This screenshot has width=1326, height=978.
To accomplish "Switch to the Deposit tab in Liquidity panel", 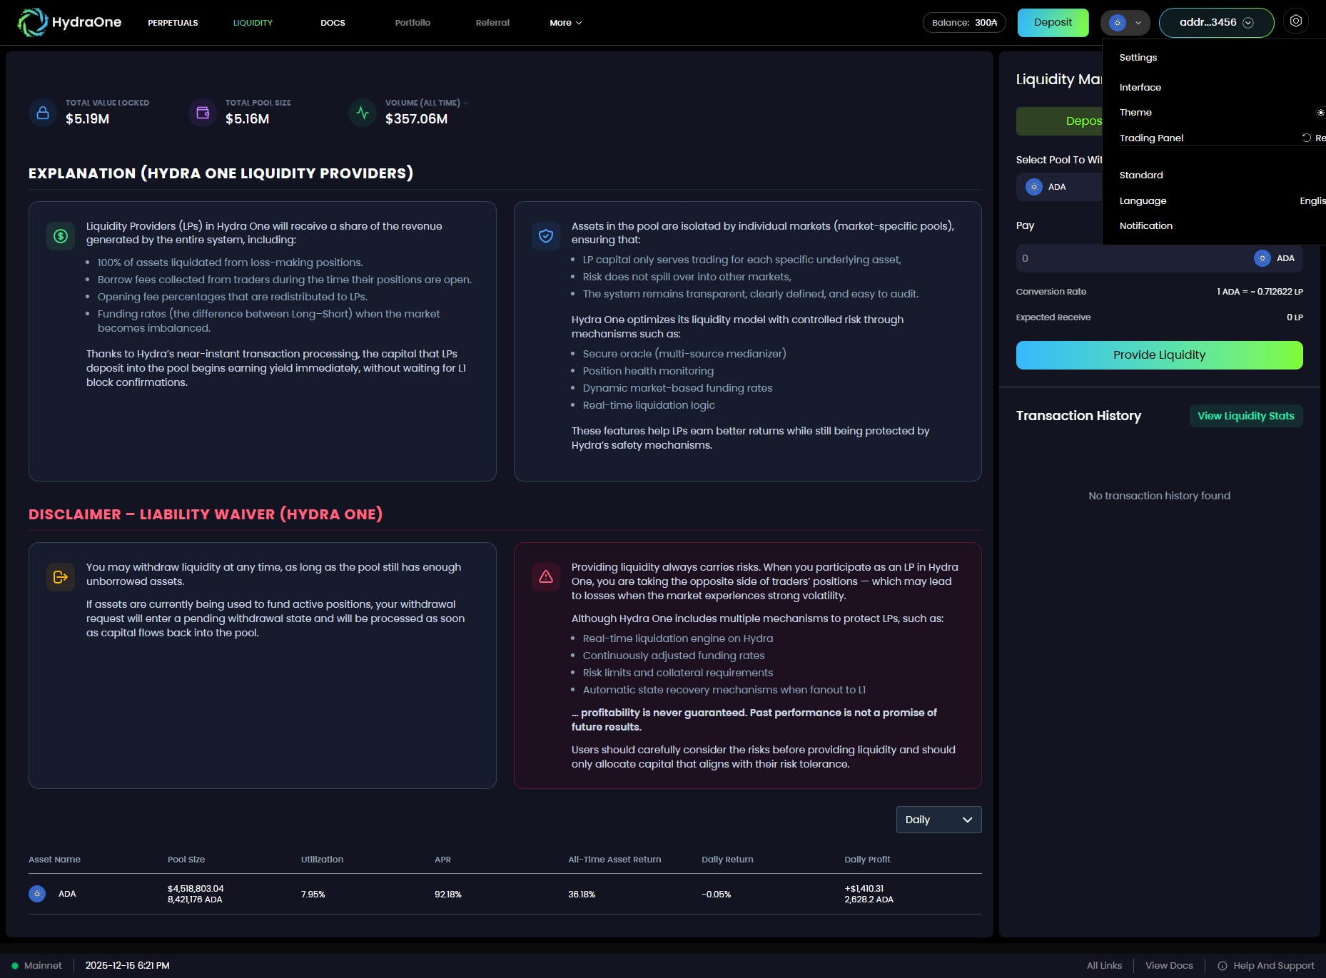I will [x=1059, y=121].
